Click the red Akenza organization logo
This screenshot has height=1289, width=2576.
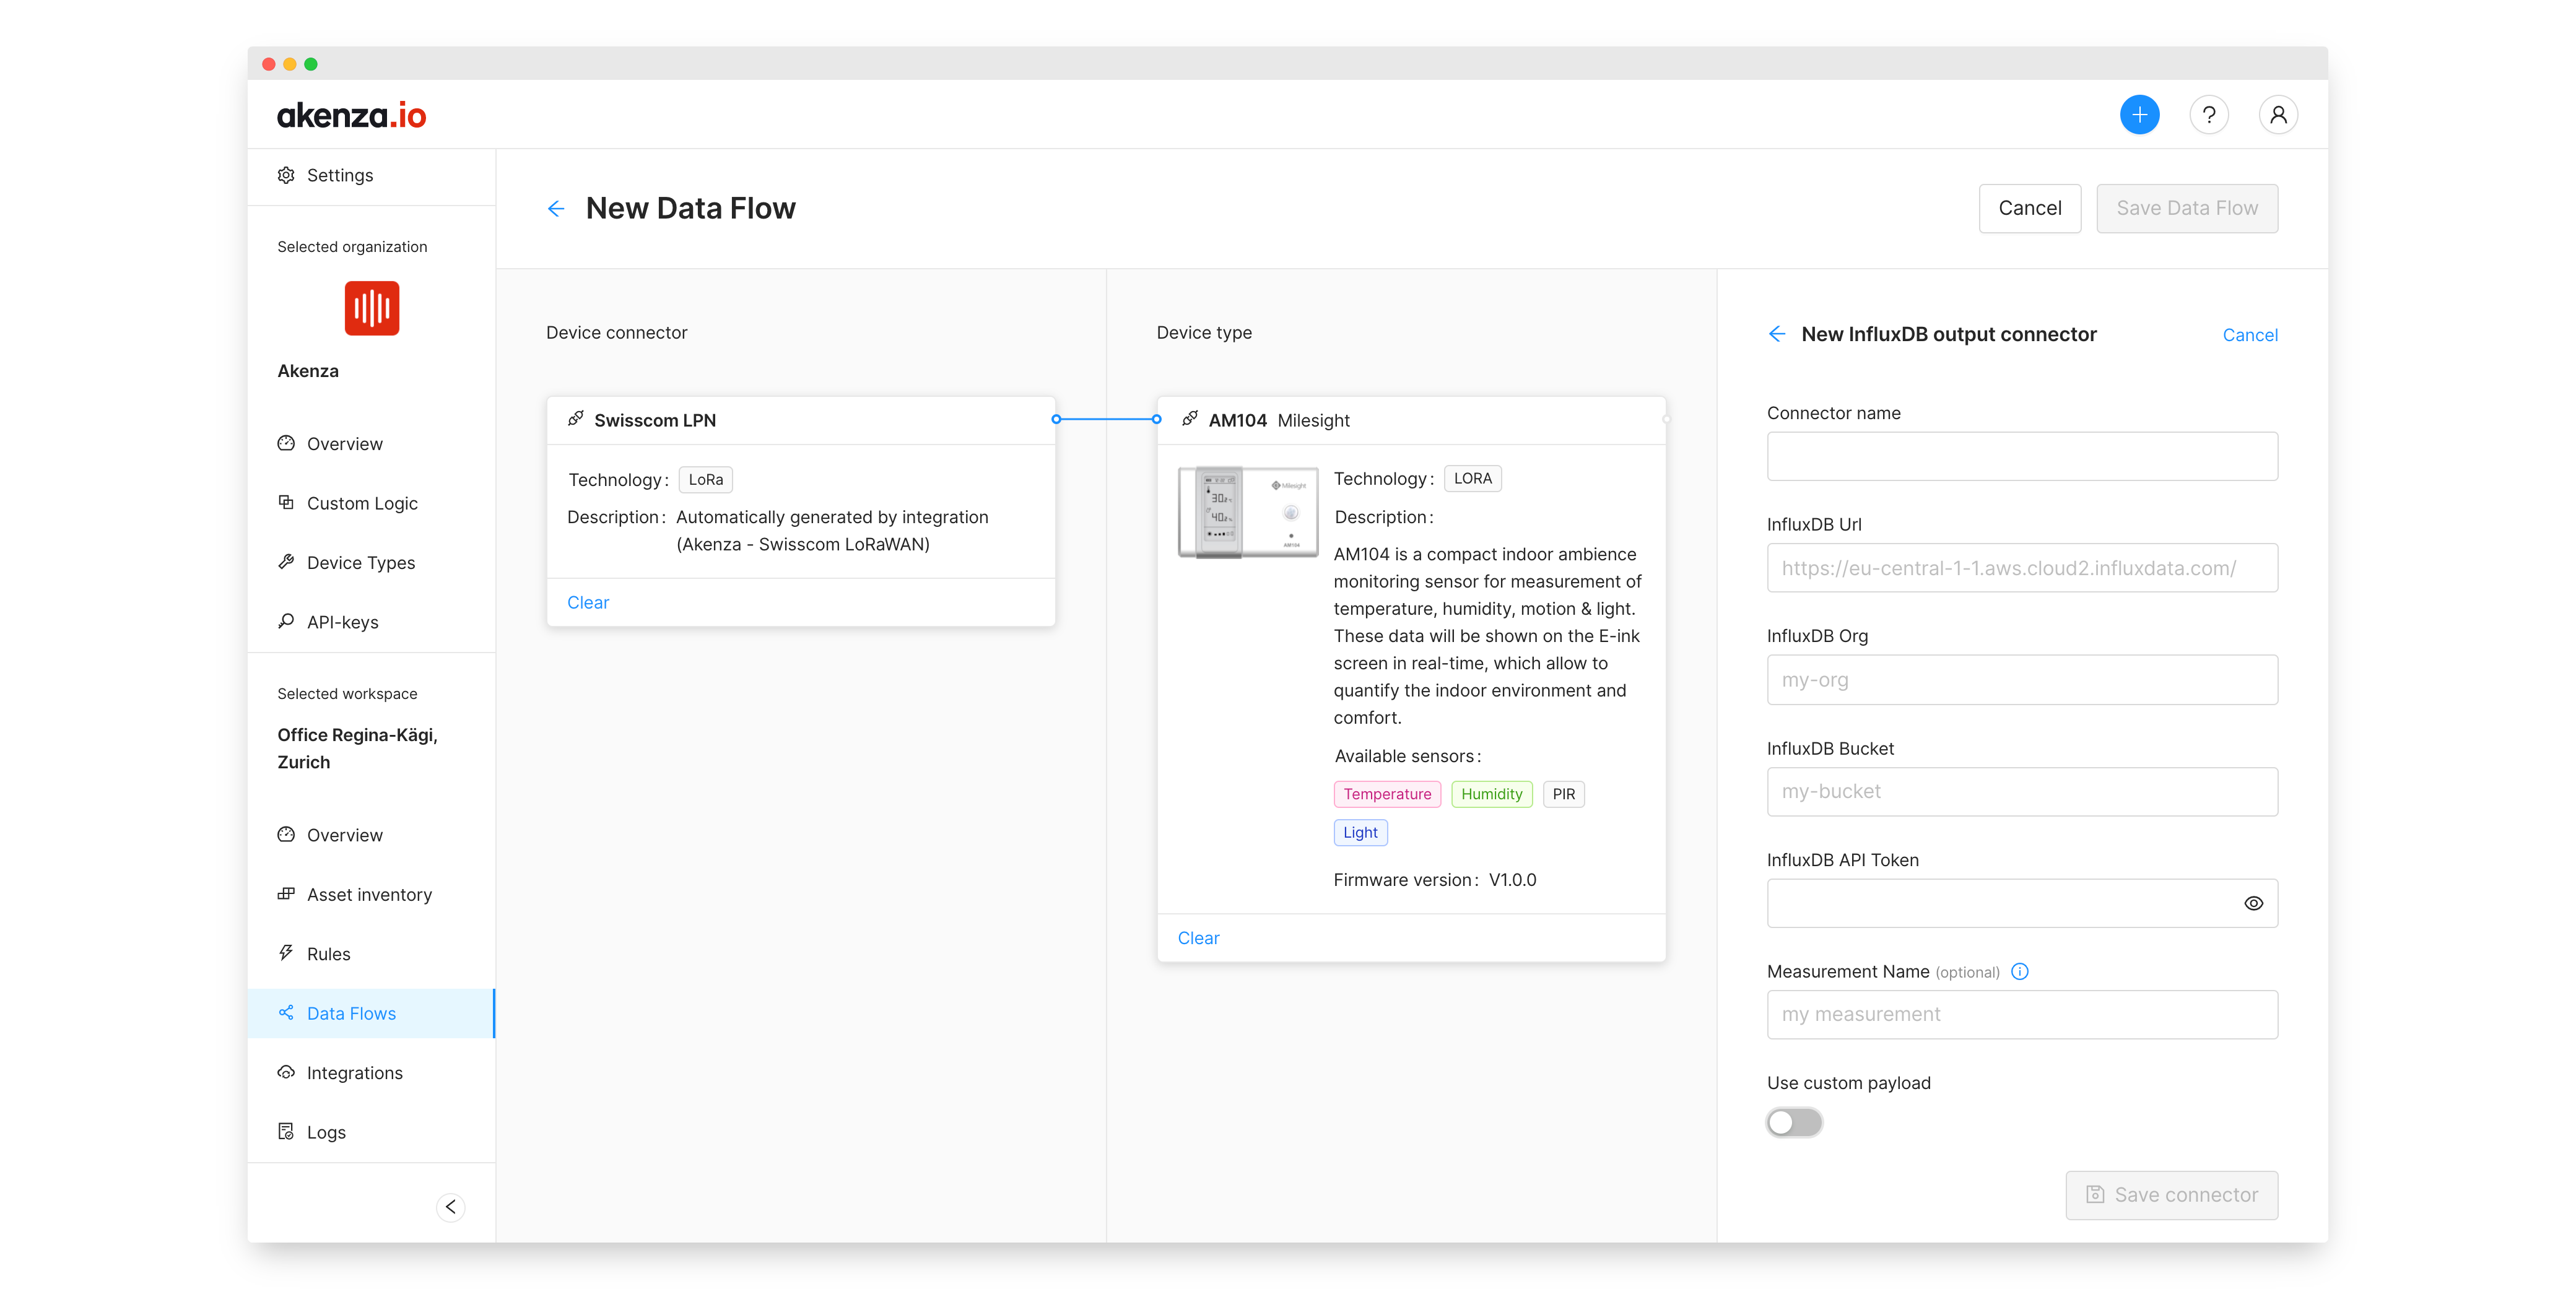click(371, 308)
